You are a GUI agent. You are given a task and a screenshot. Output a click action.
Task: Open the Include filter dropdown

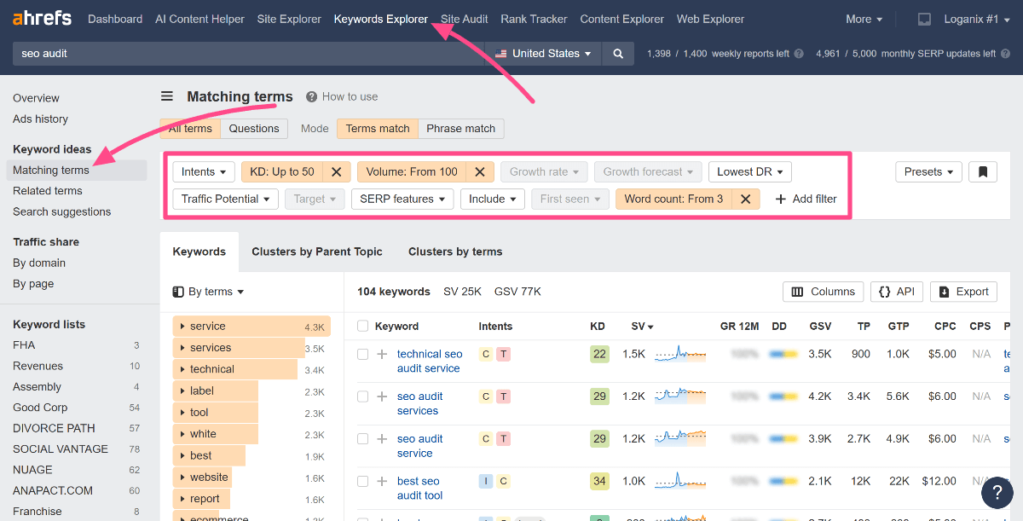pos(493,199)
